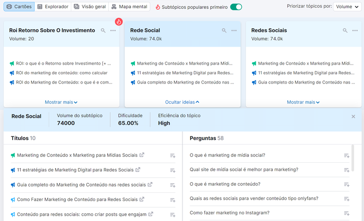Click 'ROI do marketing de conteúdo: como calcular' idea
This screenshot has width=364, height=221.
(62, 73)
